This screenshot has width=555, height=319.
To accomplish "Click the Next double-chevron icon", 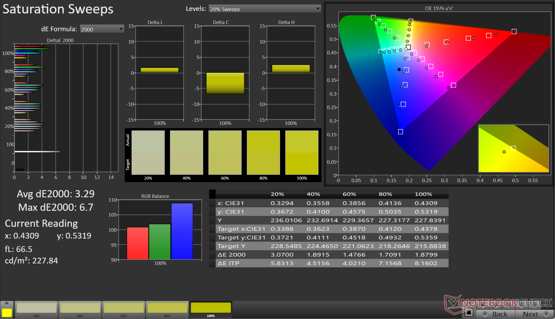I will [x=546, y=314].
